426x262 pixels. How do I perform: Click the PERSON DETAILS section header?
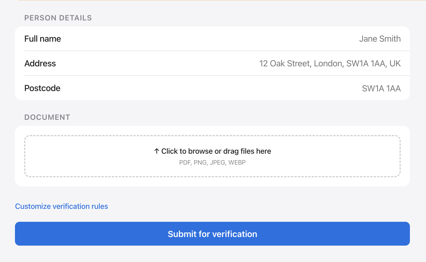click(58, 18)
